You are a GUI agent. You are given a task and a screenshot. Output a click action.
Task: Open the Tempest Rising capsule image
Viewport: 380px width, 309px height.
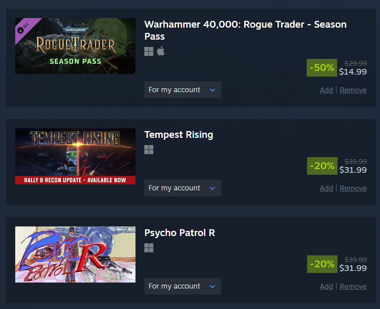(75, 156)
